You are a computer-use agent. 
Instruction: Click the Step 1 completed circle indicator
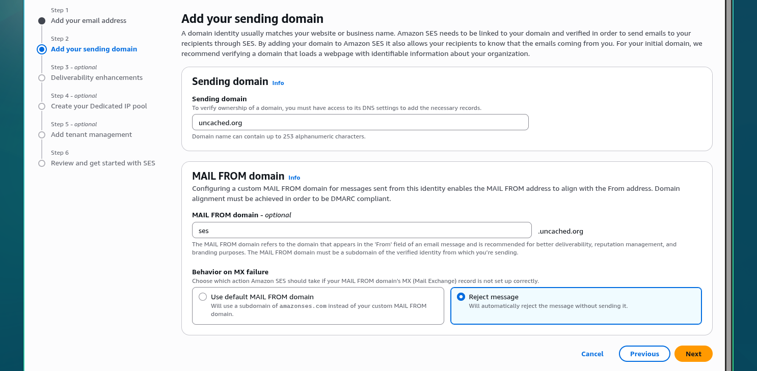pos(42,21)
